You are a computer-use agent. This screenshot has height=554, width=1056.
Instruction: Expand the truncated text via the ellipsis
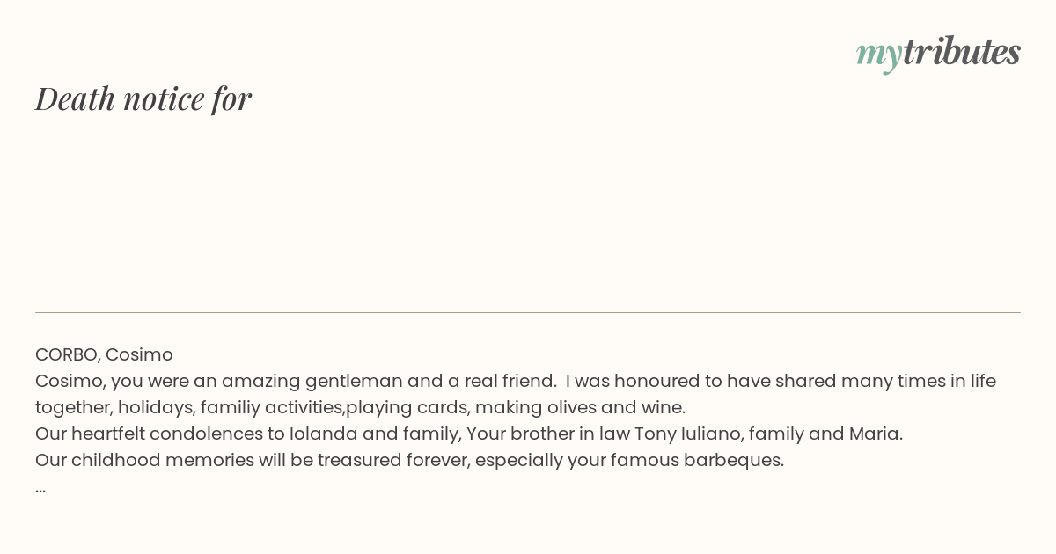coord(40,487)
